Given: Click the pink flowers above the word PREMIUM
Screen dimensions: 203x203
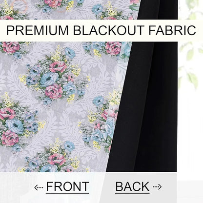Looking at the screenshot, I should (51, 3).
